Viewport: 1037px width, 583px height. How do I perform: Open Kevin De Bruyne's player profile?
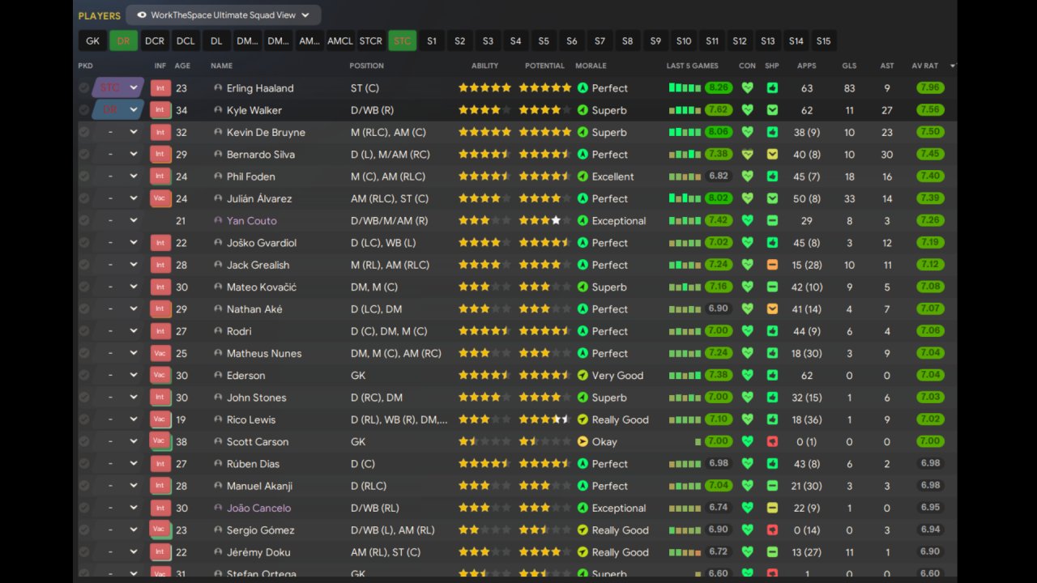click(266, 133)
